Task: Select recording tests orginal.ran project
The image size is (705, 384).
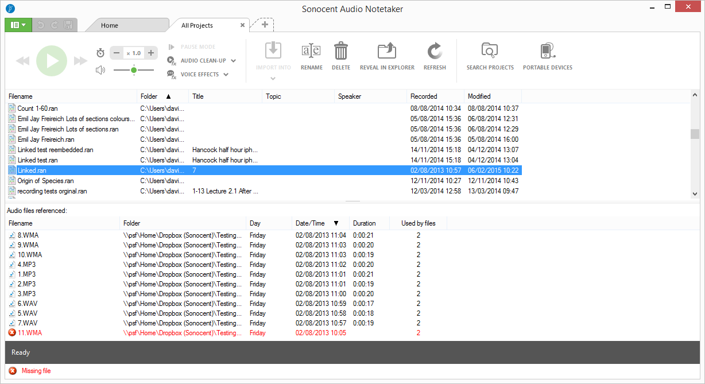Action: [x=264, y=191]
